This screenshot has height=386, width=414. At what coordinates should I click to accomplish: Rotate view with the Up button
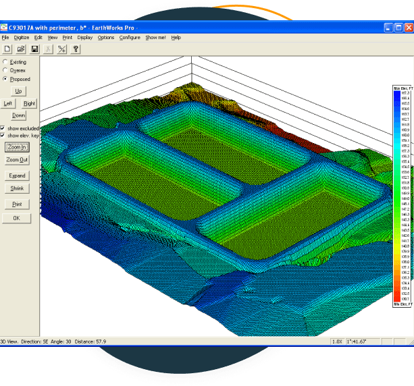click(18, 91)
